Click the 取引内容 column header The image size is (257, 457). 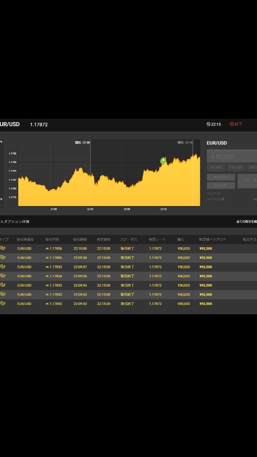click(x=52, y=239)
